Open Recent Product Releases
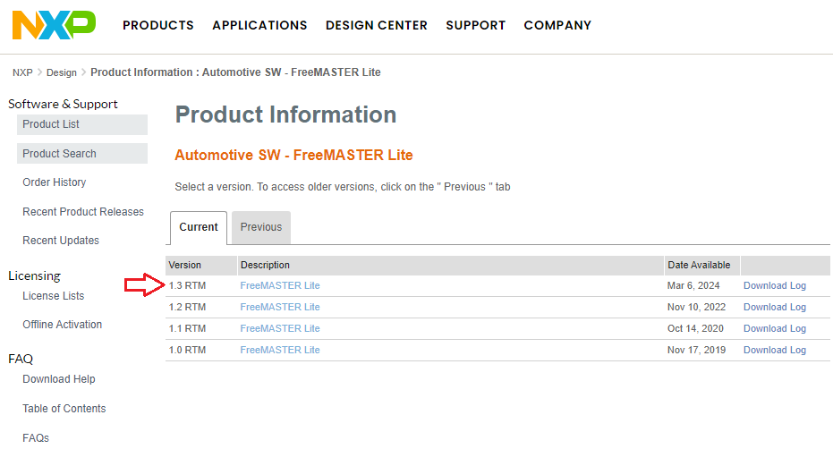Screen dimensions: 833x449 [x=83, y=212]
